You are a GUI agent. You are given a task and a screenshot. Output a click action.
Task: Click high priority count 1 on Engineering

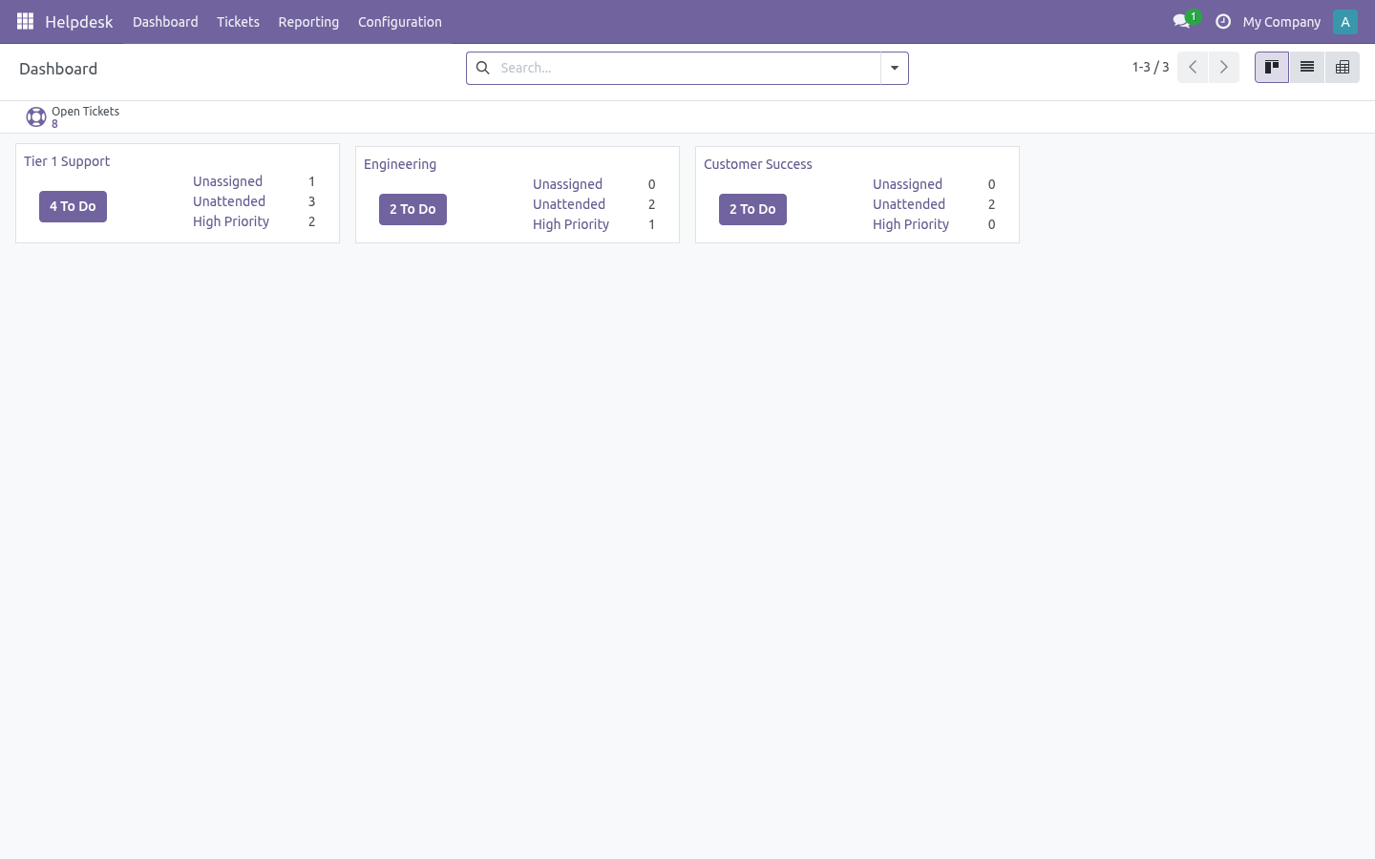(651, 224)
